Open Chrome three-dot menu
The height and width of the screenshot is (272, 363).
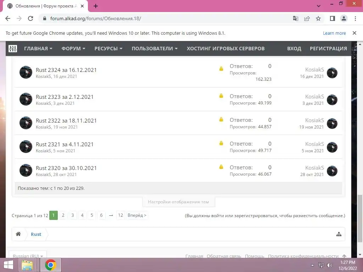tap(355, 18)
